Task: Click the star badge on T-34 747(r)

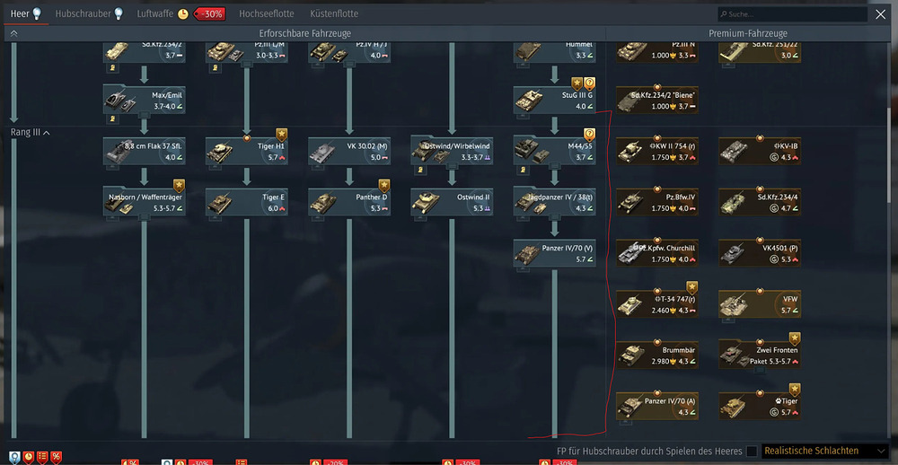Action: tap(691, 287)
